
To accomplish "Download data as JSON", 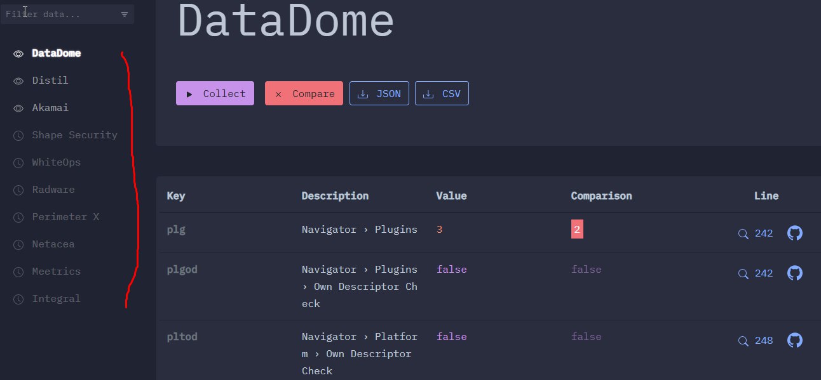I will tap(379, 93).
